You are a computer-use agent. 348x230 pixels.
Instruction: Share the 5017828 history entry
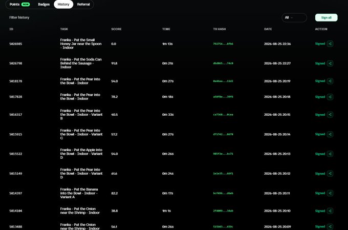pos(330,97)
